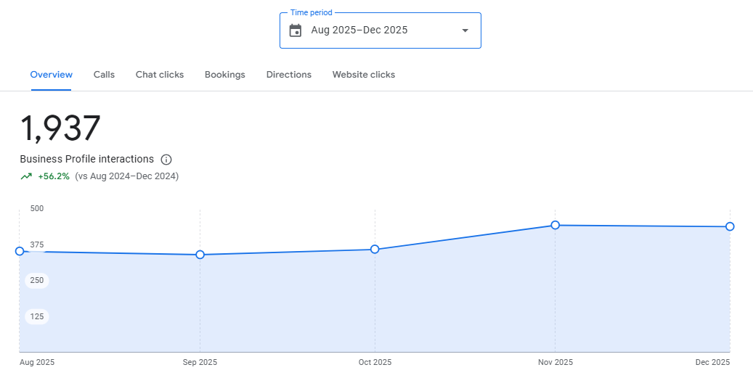This screenshot has height=378, width=753.
Task: Click the calendar icon in Time period
Action: tap(296, 30)
